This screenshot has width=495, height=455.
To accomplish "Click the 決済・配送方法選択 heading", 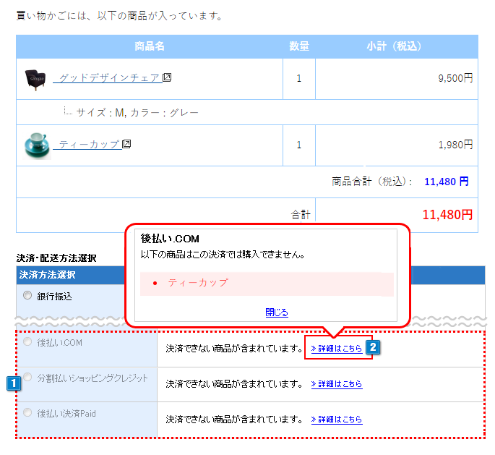I will pyautogui.click(x=56, y=258).
